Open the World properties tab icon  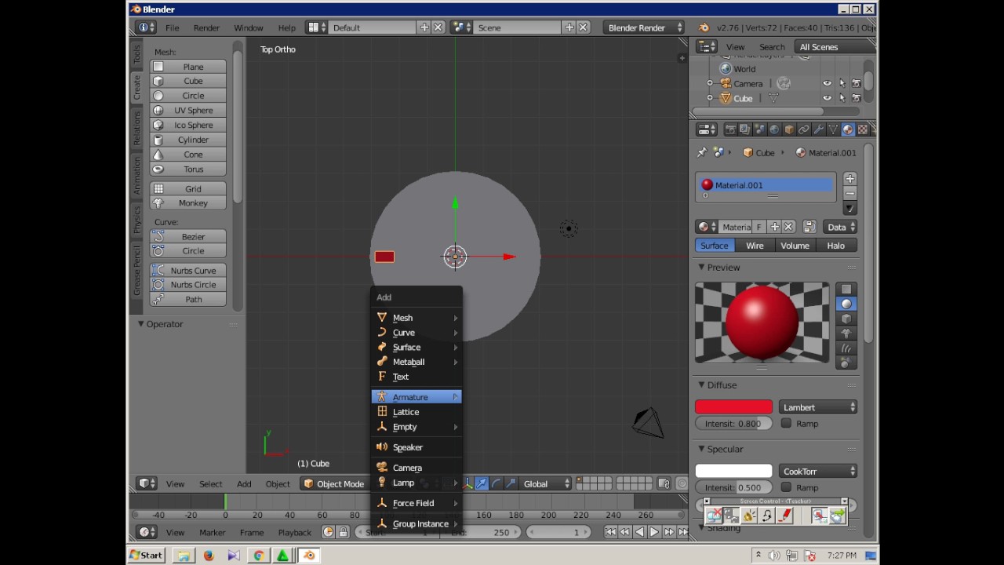click(775, 129)
